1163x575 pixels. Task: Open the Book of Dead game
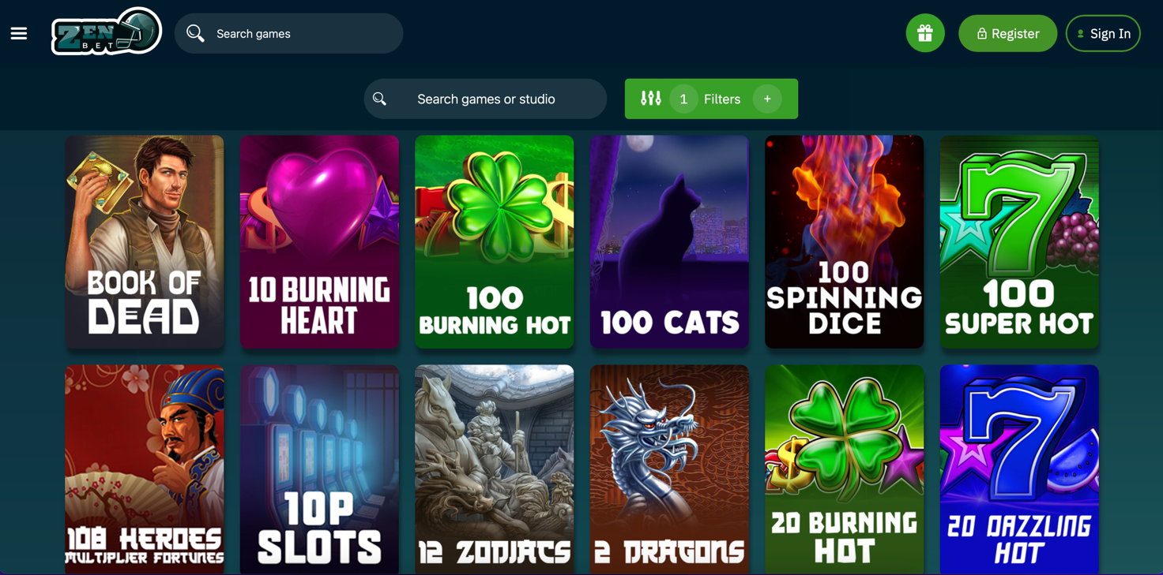pos(145,241)
